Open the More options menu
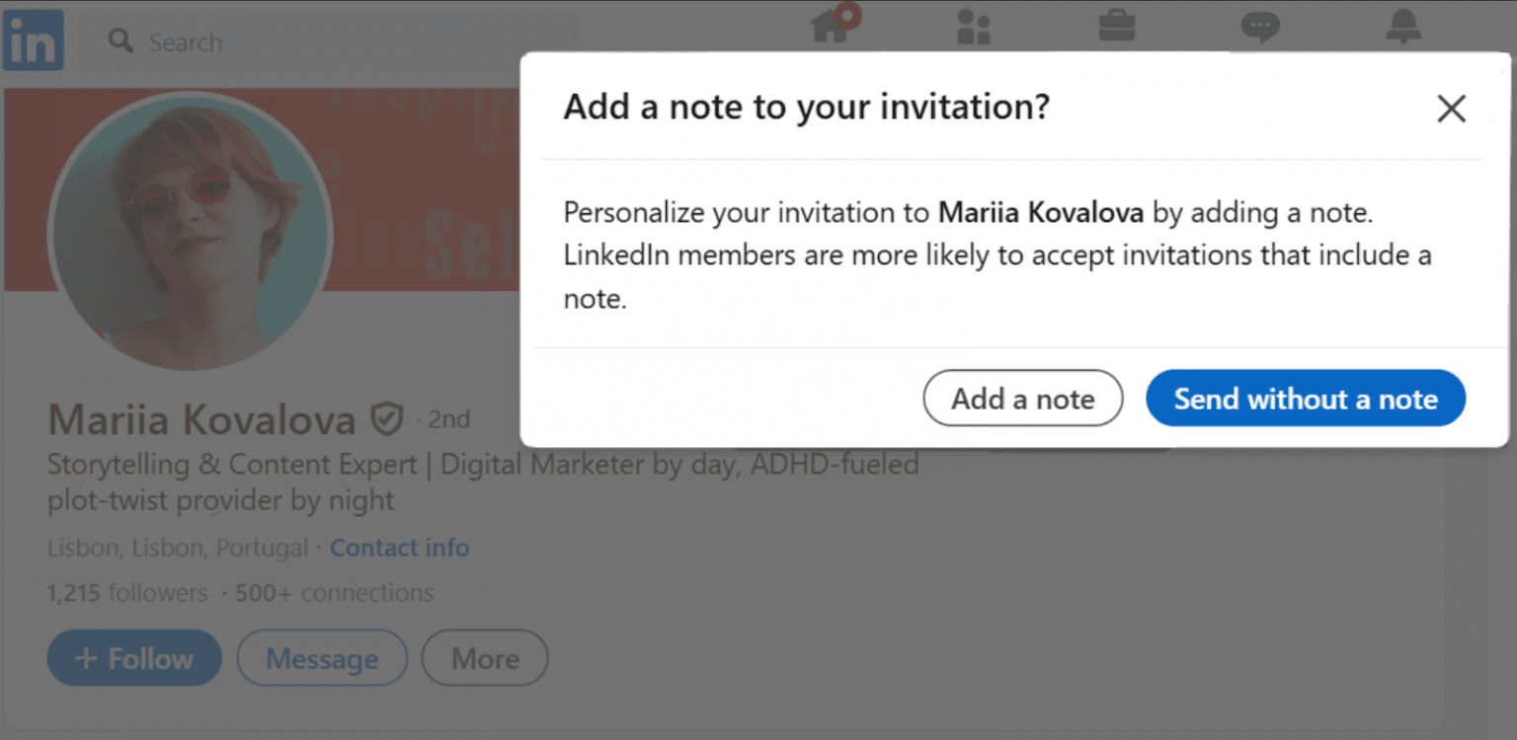This screenshot has width=1517, height=740. point(484,658)
